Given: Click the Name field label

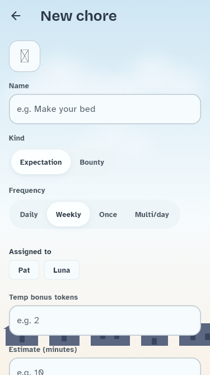Looking at the screenshot, I should coord(19,86).
